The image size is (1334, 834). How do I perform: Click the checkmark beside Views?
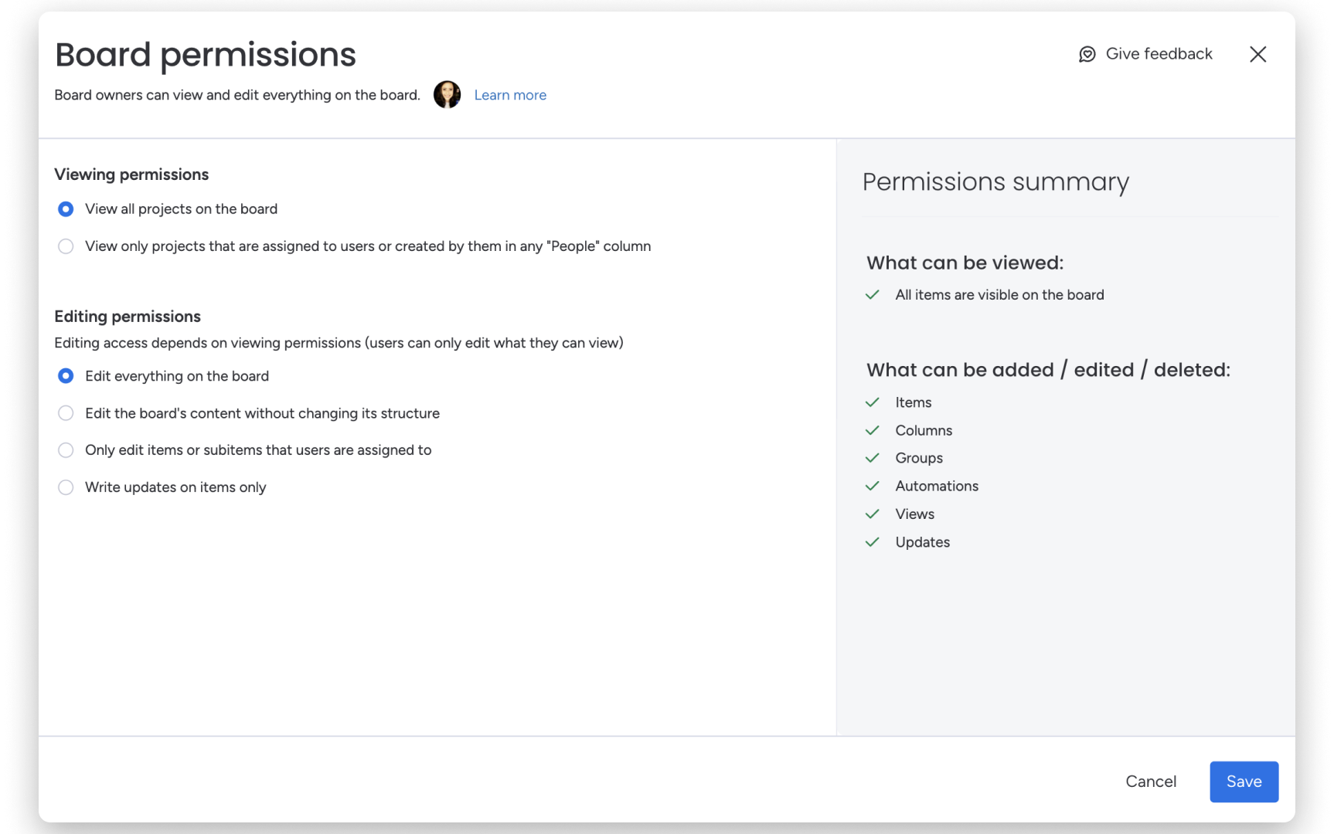click(874, 513)
